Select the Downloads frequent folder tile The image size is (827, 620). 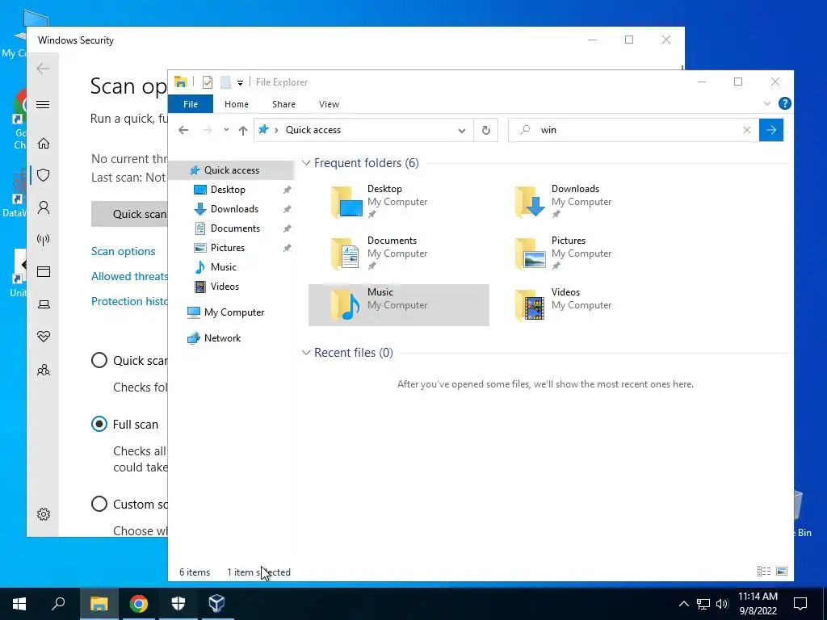(x=583, y=201)
